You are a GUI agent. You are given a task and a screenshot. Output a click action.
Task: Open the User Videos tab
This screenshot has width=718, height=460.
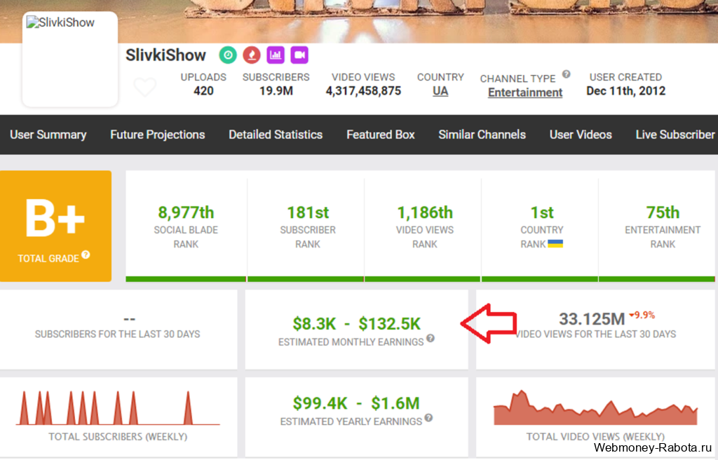click(x=581, y=135)
